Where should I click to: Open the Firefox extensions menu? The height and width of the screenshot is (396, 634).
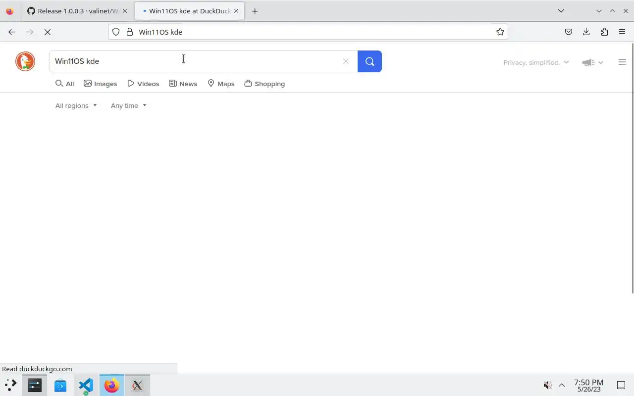604,32
